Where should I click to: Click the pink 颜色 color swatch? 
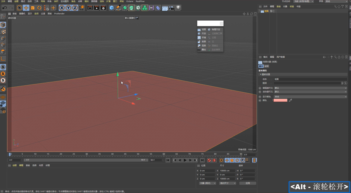click(x=280, y=100)
